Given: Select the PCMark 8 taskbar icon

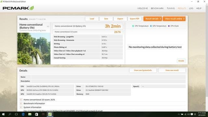Looking at the screenshot, I should point(50,114).
